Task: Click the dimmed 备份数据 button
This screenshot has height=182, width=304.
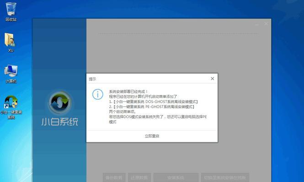Action: click(x=114, y=177)
